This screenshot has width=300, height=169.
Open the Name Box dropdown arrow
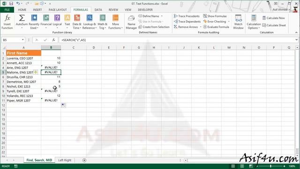(23, 40)
